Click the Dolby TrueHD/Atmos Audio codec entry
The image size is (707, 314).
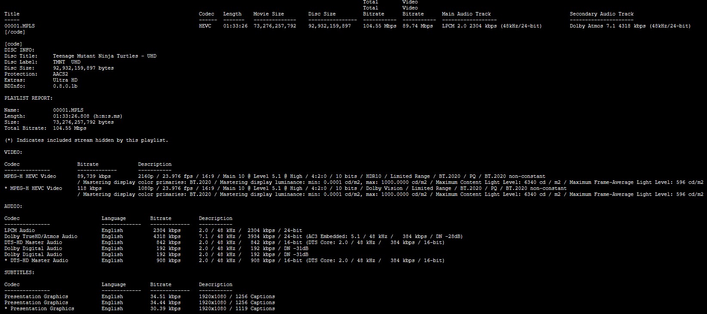click(41, 236)
